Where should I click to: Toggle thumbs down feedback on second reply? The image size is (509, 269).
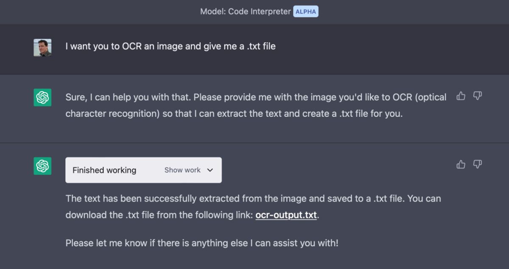(x=478, y=165)
